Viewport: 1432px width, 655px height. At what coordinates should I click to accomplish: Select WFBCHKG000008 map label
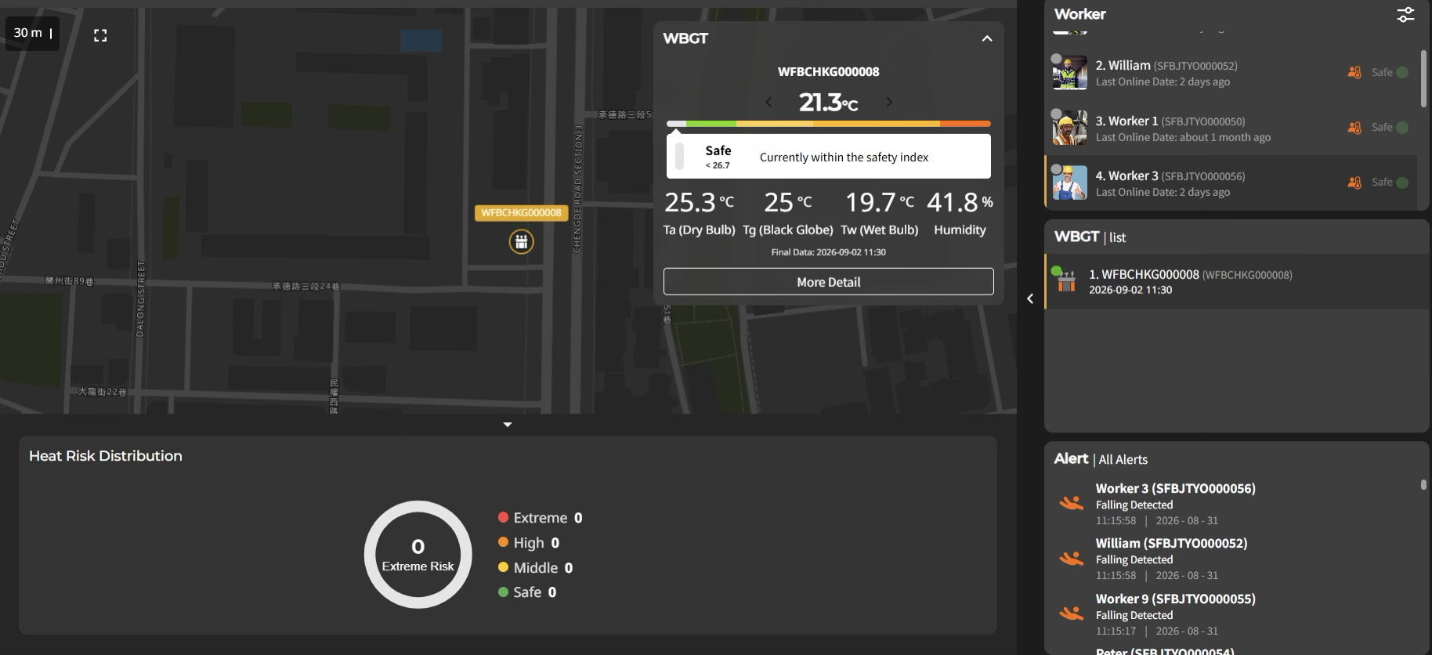pyautogui.click(x=521, y=212)
